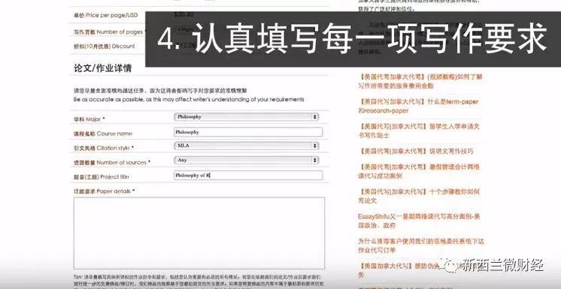Open the 暑假管理会计网络课代写成功案例 link
Screen dimensions: 561x289
(x=419, y=171)
